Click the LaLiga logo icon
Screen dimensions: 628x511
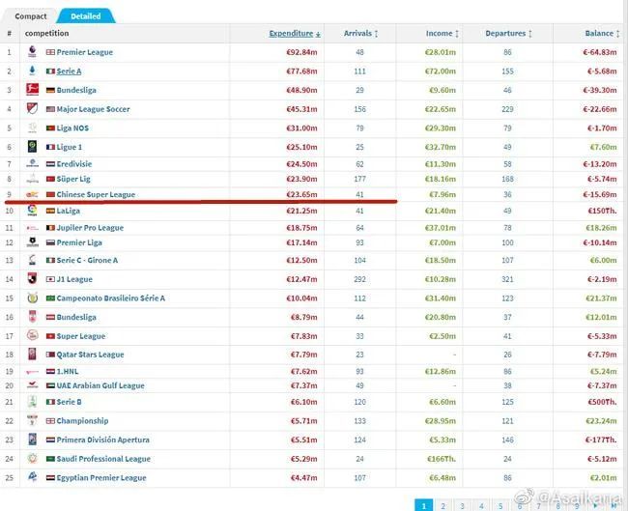32,210
